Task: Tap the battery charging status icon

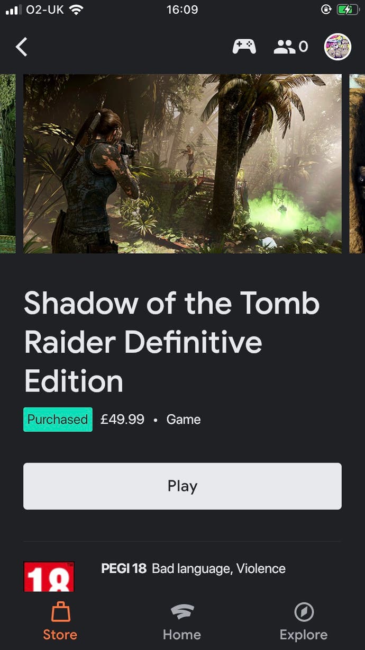Action: point(348,10)
